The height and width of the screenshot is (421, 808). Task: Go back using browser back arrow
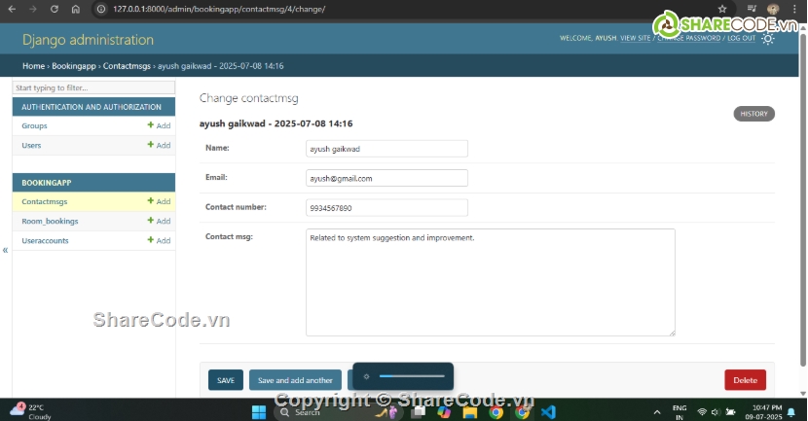[x=12, y=10]
